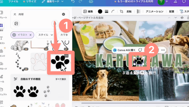Toggle the hide page eye icon
This screenshot has height=107, width=189.
pyautogui.click(x=182, y=18)
